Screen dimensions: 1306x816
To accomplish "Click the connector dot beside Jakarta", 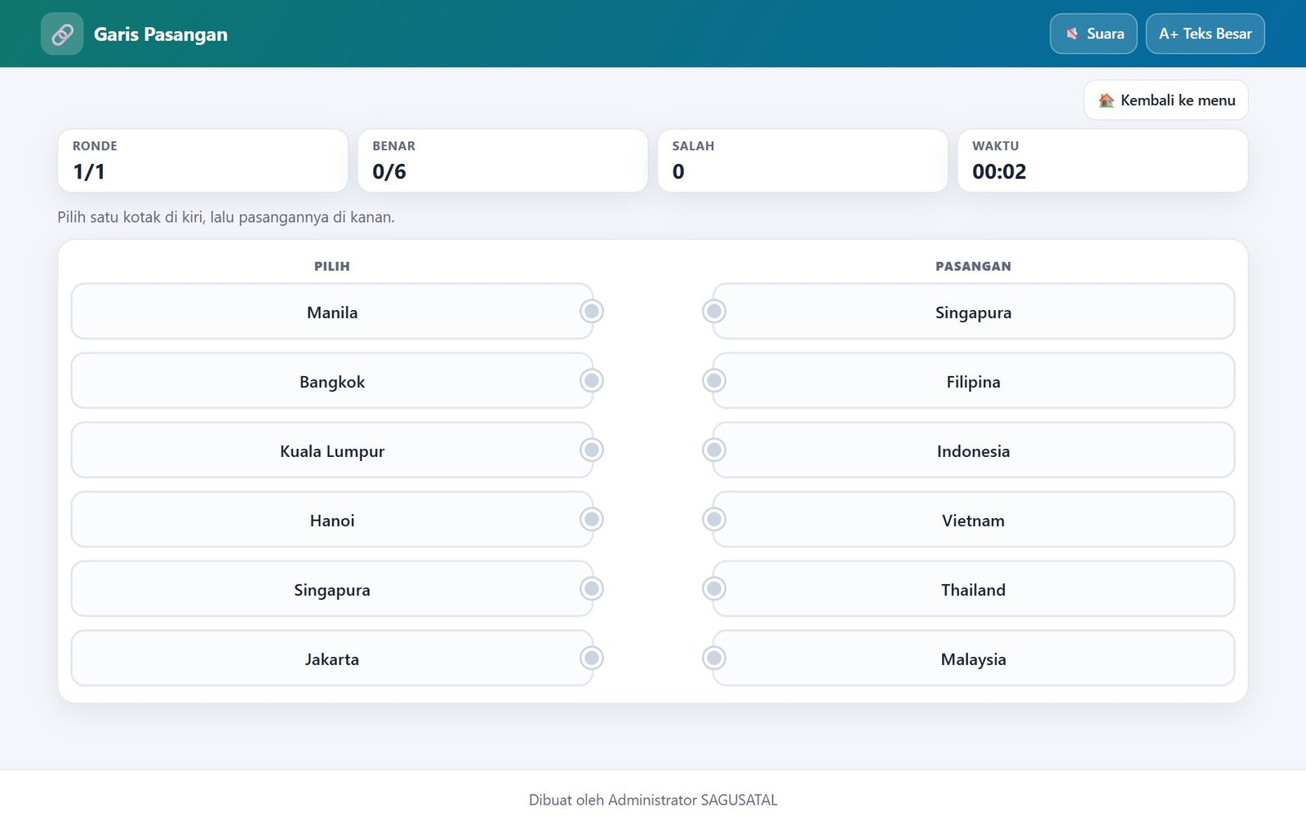I will [592, 658].
